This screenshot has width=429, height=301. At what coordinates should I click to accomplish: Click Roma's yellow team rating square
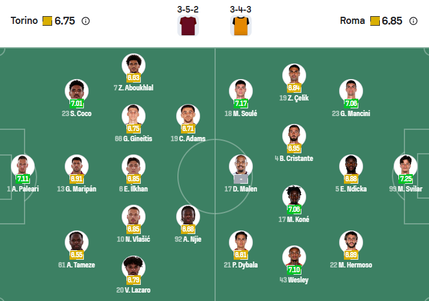click(x=375, y=21)
